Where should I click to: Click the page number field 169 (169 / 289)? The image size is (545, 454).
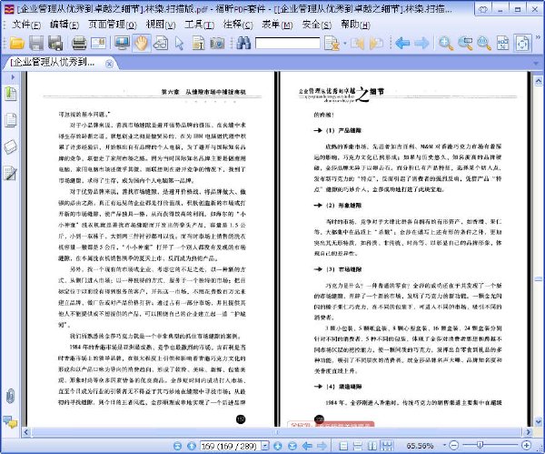tap(230, 446)
